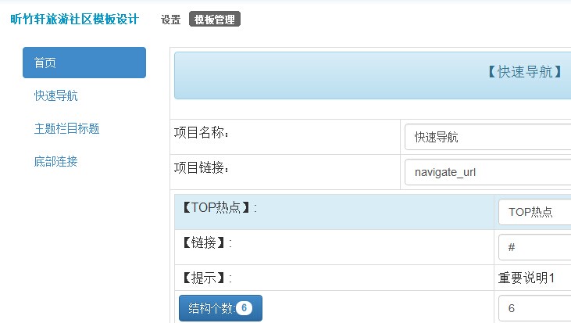Click the structure count field showing 6

(x=534, y=308)
